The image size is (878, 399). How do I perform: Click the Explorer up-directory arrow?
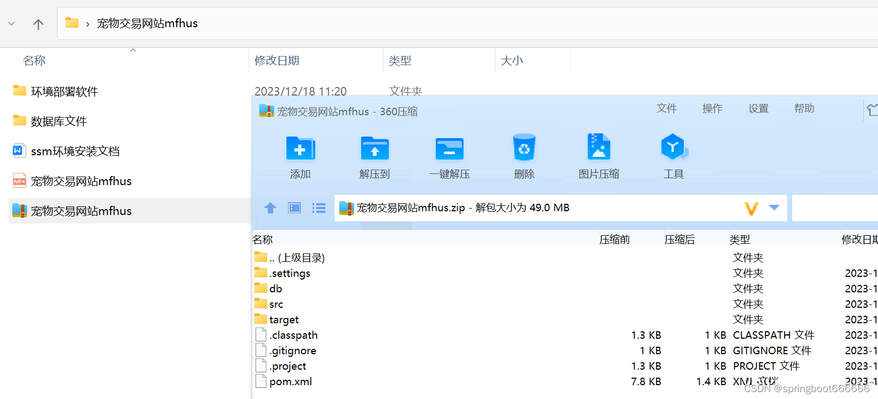[x=38, y=24]
